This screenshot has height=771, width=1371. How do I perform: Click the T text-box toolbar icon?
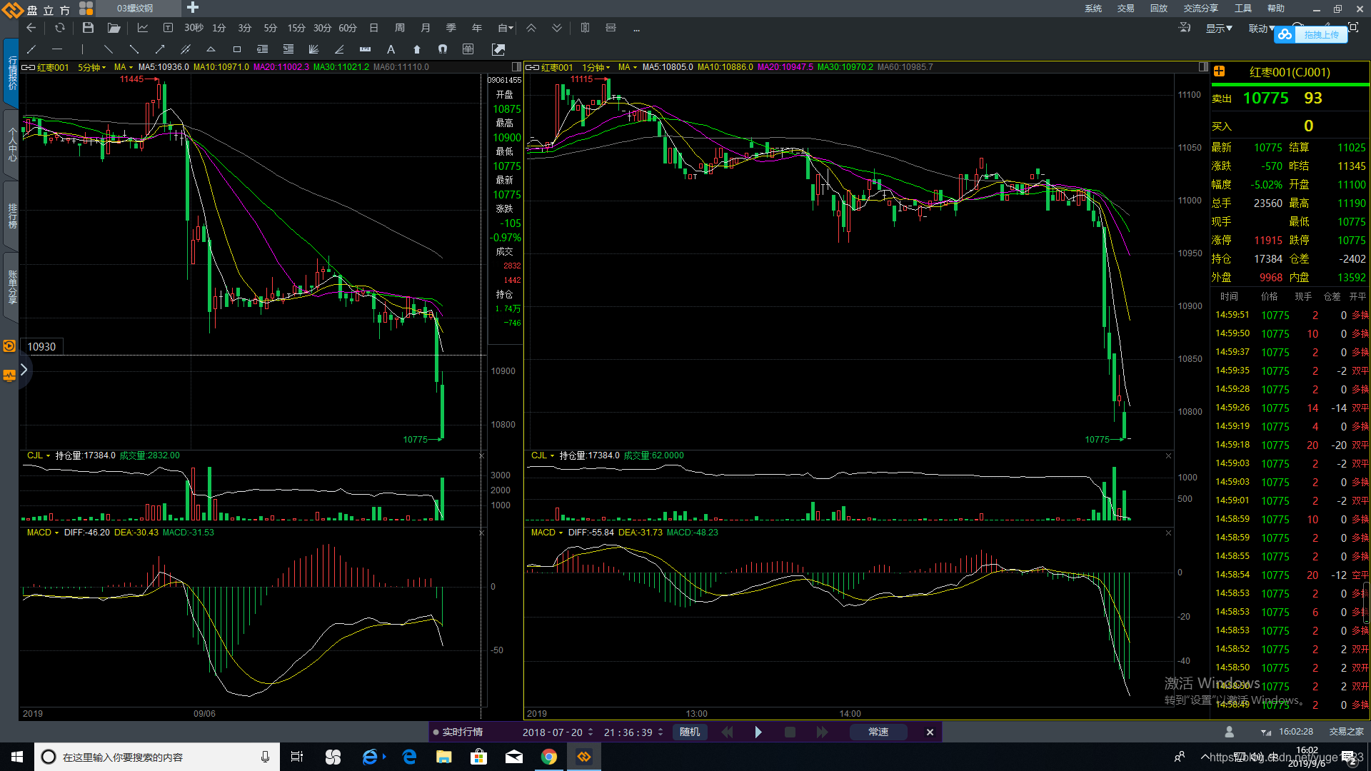pos(168,28)
